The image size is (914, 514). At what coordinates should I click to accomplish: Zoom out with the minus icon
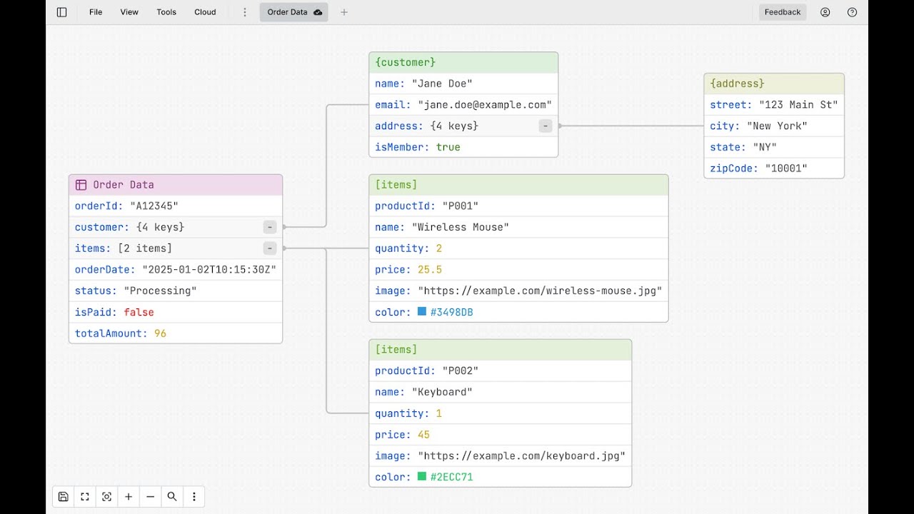coord(151,497)
